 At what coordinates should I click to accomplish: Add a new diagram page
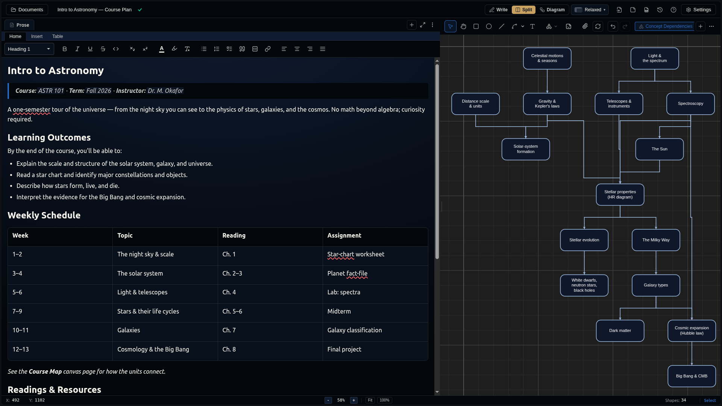click(701, 26)
